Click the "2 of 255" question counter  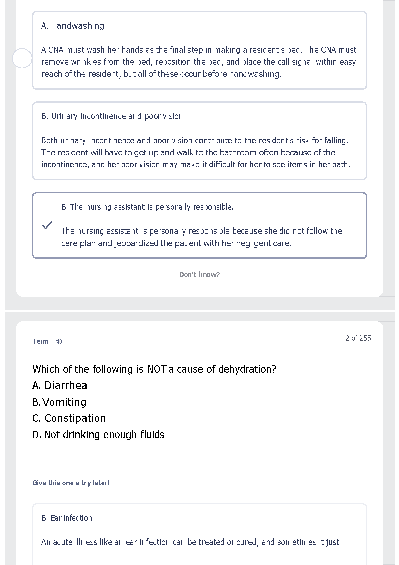[358, 338]
